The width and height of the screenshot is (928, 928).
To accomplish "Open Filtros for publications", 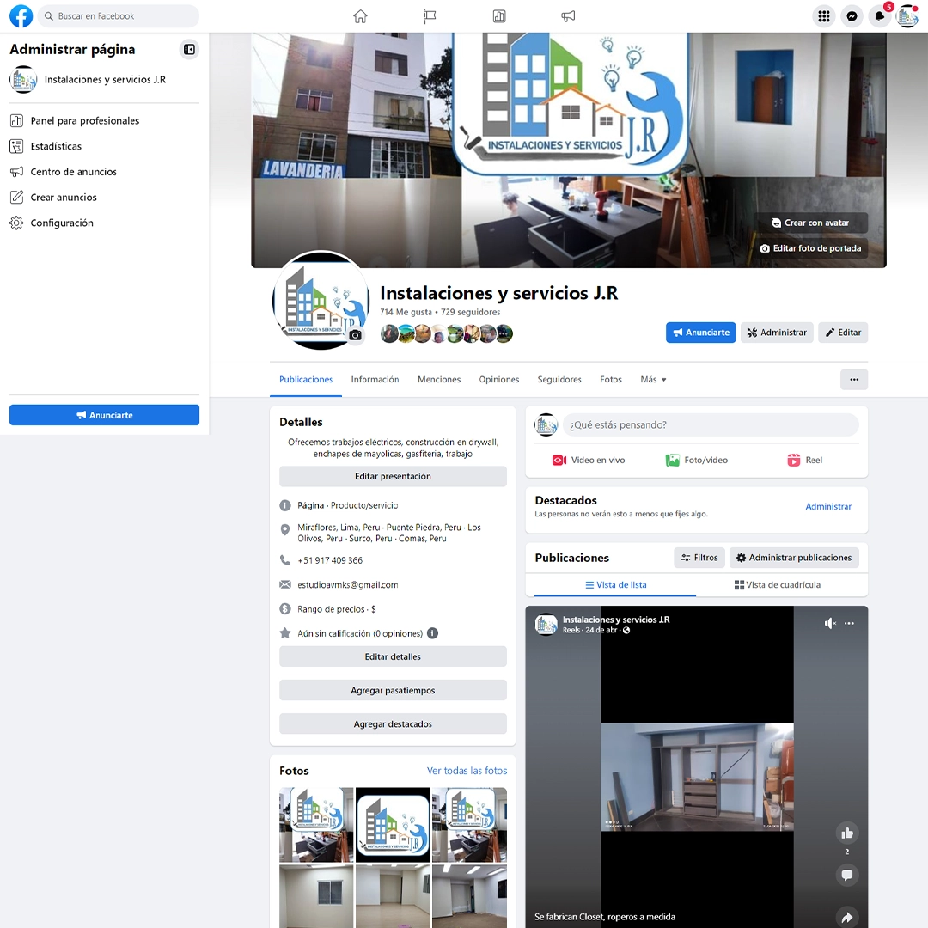I will (x=699, y=558).
